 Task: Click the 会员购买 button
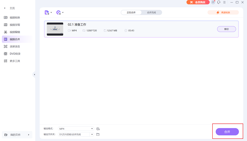198,2
